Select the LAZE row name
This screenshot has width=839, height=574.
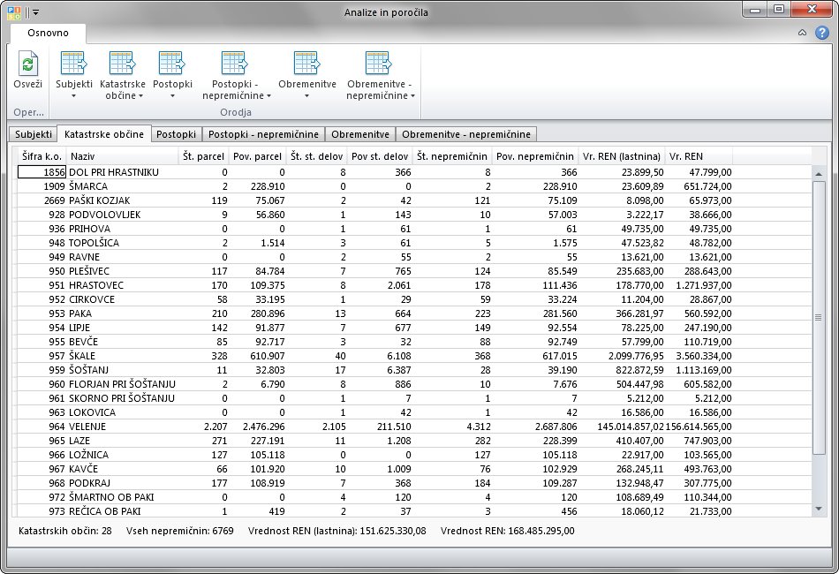click(x=79, y=441)
